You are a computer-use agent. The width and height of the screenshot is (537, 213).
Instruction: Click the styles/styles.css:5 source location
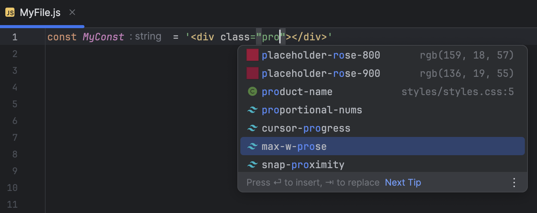(x=458, y=92)
